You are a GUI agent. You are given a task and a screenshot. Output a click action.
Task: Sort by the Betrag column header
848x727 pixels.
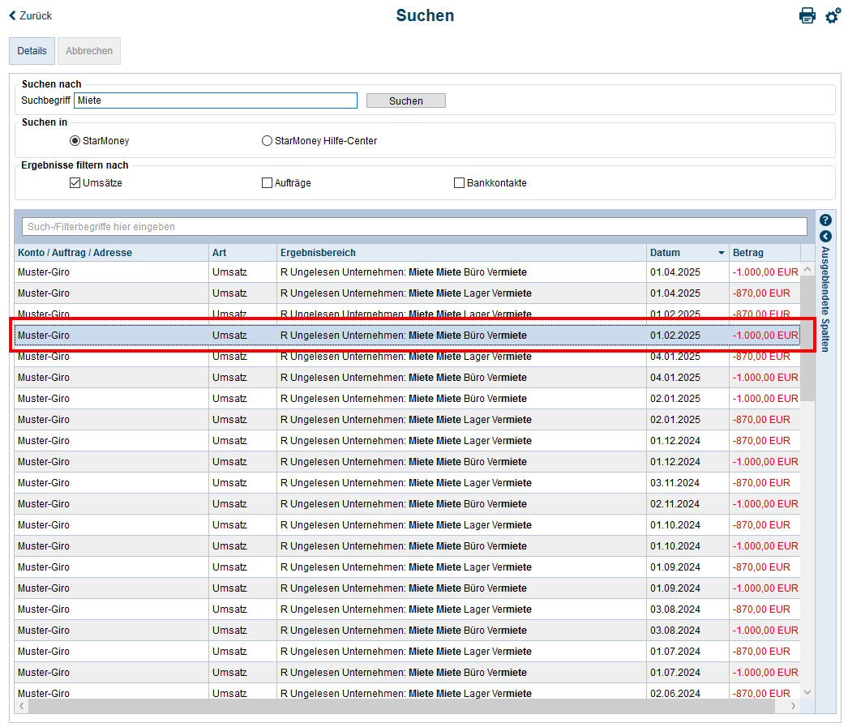[764, 252]
